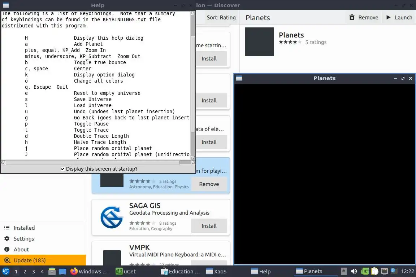Select the Help taskbar entry
Screen dimensions: 416x277
pos(261,271)
